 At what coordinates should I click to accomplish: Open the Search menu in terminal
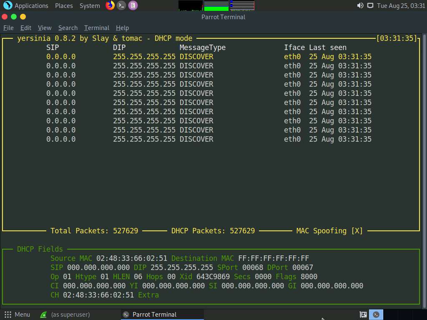click(x=68, y=28)
